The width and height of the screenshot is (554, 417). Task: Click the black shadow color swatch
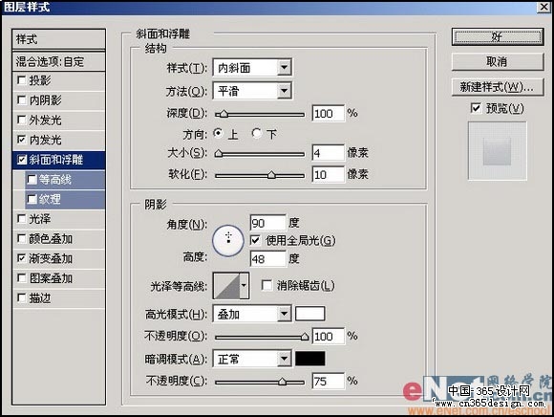point(310,359)
